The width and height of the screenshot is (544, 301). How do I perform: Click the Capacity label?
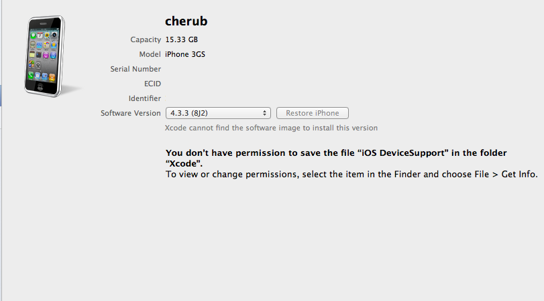click(x=146, y=39)
